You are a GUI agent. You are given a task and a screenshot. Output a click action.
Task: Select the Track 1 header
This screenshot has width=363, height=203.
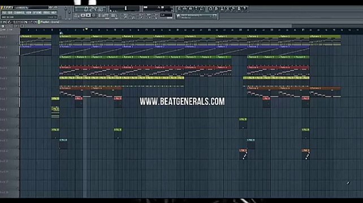coord(10,39)
